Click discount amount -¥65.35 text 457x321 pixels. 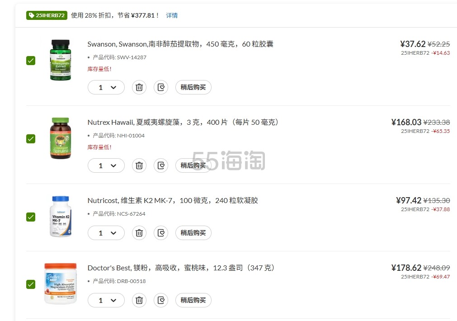[441, 131]
